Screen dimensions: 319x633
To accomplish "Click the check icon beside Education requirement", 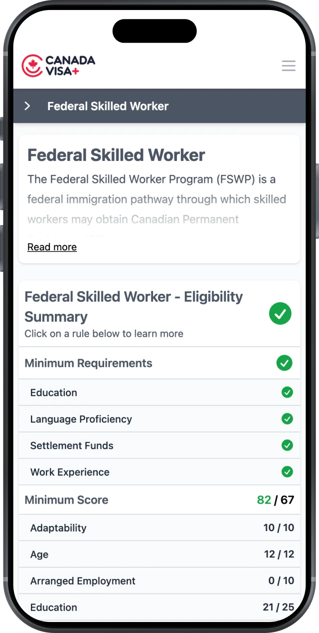I will click(287, 393).
